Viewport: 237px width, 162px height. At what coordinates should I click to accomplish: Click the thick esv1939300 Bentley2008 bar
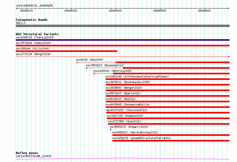point(171,74)
